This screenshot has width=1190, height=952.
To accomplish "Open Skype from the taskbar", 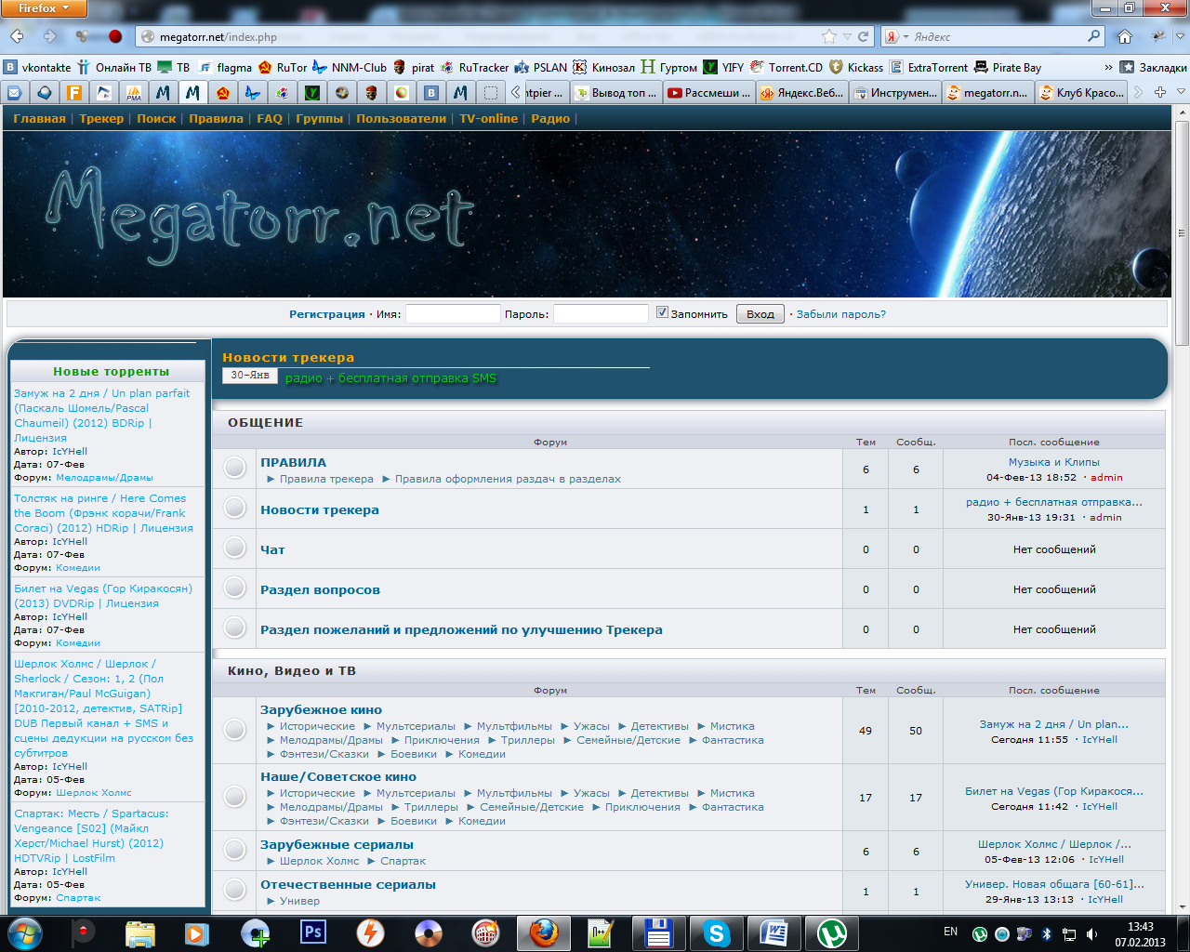I will [x=716, y=932].
